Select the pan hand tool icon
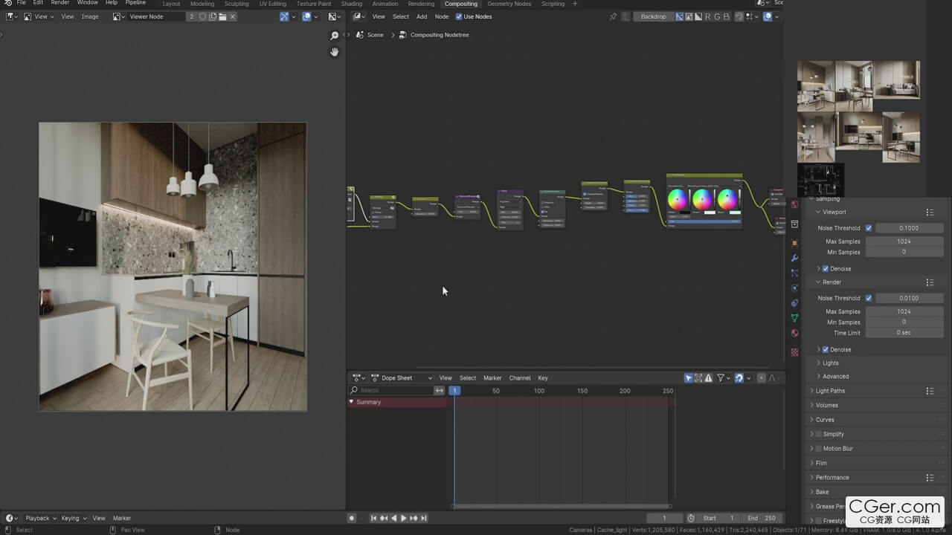The height and width of the screenshot is (535, 952). coord(335,52)
